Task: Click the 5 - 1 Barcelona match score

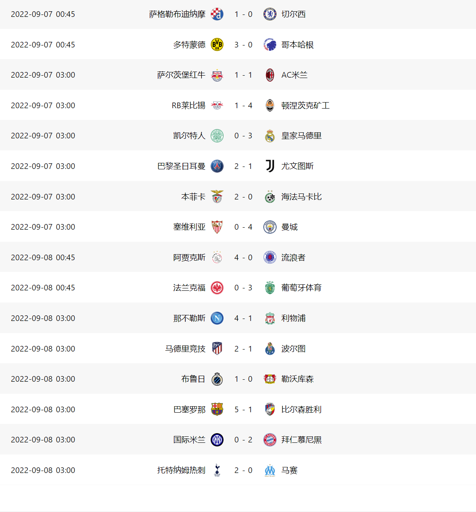Action: coord(244,409)
